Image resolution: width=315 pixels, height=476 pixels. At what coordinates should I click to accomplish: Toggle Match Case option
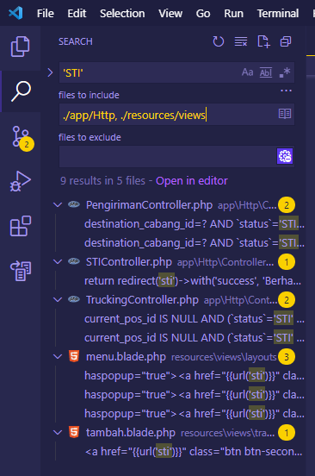(x=248, y=72)
